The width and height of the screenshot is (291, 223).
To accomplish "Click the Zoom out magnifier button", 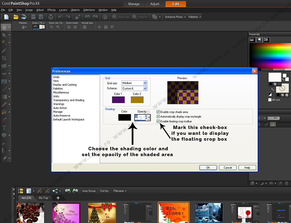I will pos(120,17).
